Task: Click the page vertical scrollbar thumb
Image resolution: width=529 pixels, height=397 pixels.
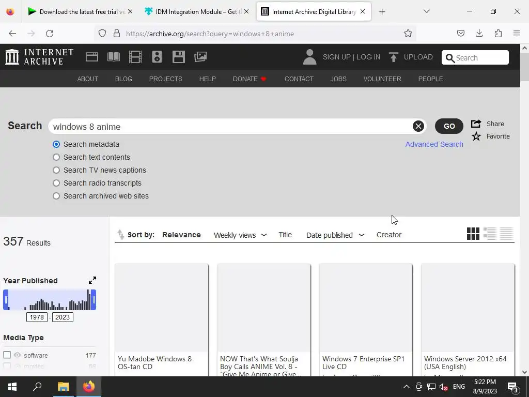Action: coord(525,67)
